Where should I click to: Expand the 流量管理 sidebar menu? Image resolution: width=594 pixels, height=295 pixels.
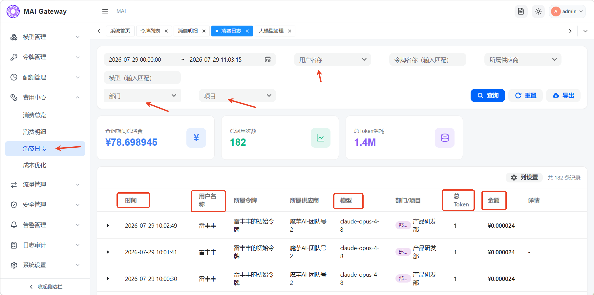45,185
